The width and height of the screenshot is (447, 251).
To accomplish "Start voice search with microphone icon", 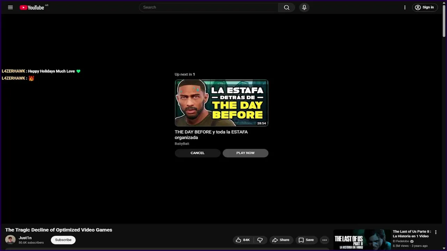I will [x=304, y=7].
